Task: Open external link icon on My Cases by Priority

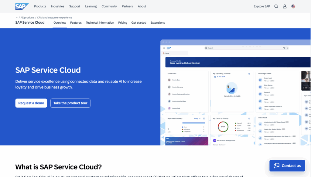Action: tap(249, 119)
